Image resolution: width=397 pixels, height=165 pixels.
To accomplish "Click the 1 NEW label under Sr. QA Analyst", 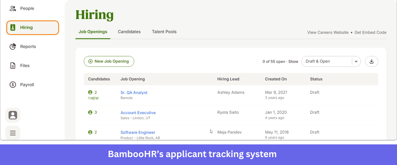I will pyautogui.click(x=93, y=98).
